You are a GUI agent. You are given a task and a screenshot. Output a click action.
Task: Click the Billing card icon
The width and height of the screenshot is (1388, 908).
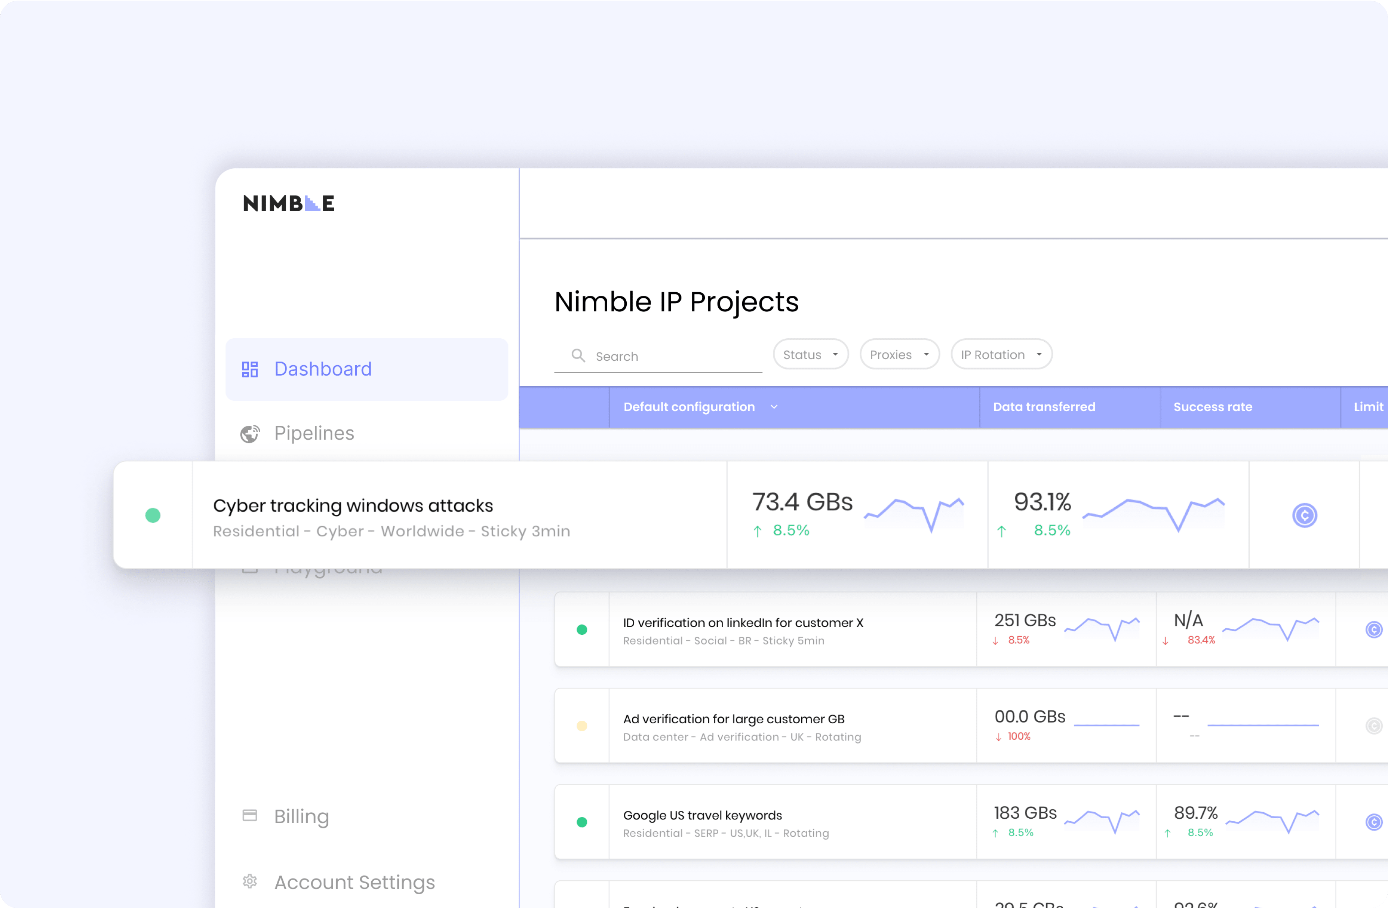(x=250, y=815)
